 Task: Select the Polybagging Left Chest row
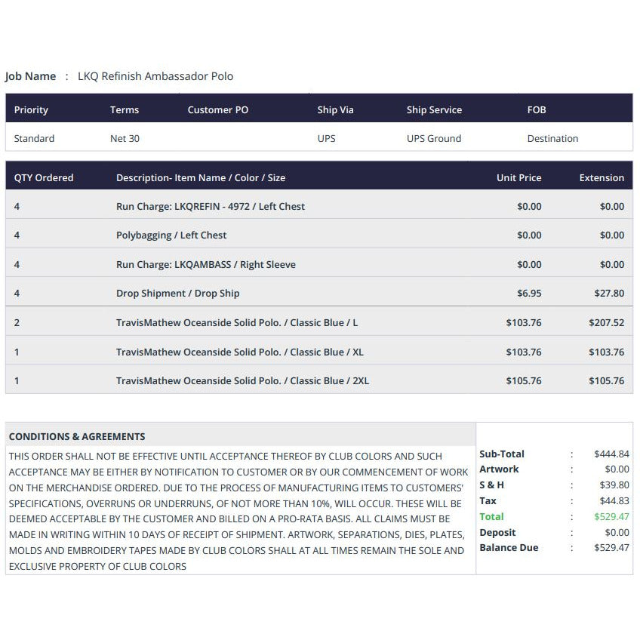(x=319, y=235)
